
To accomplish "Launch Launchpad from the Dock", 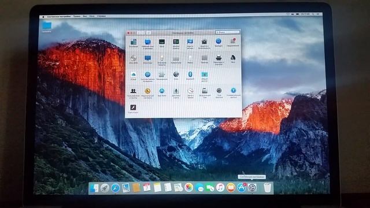I will (x=105, y=188).
